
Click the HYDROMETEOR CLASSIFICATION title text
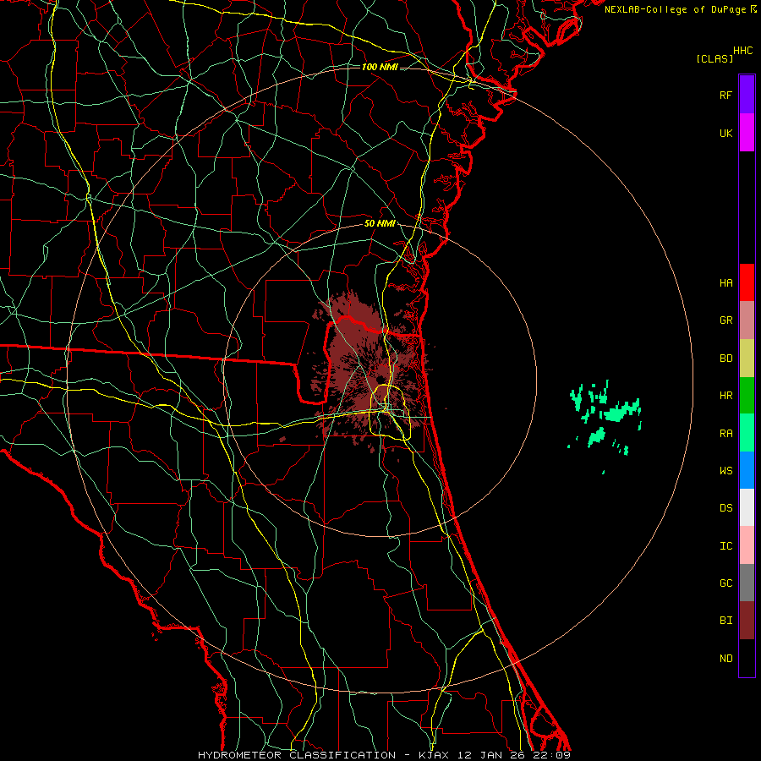click(x=297, y=755)
